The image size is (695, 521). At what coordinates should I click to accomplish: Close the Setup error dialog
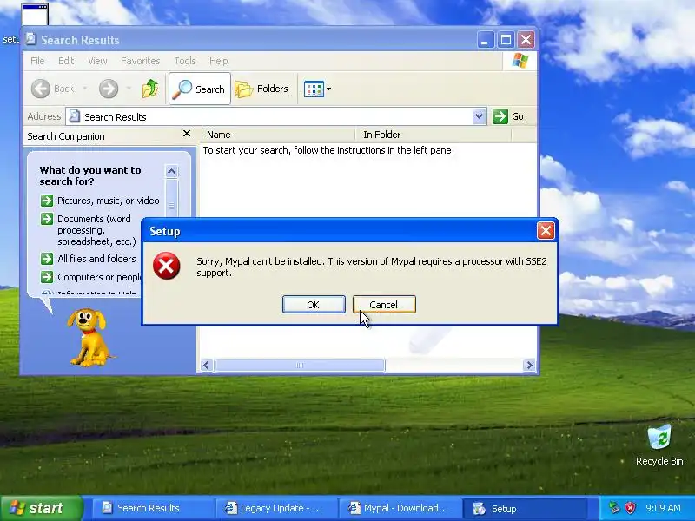pos(546,230)
